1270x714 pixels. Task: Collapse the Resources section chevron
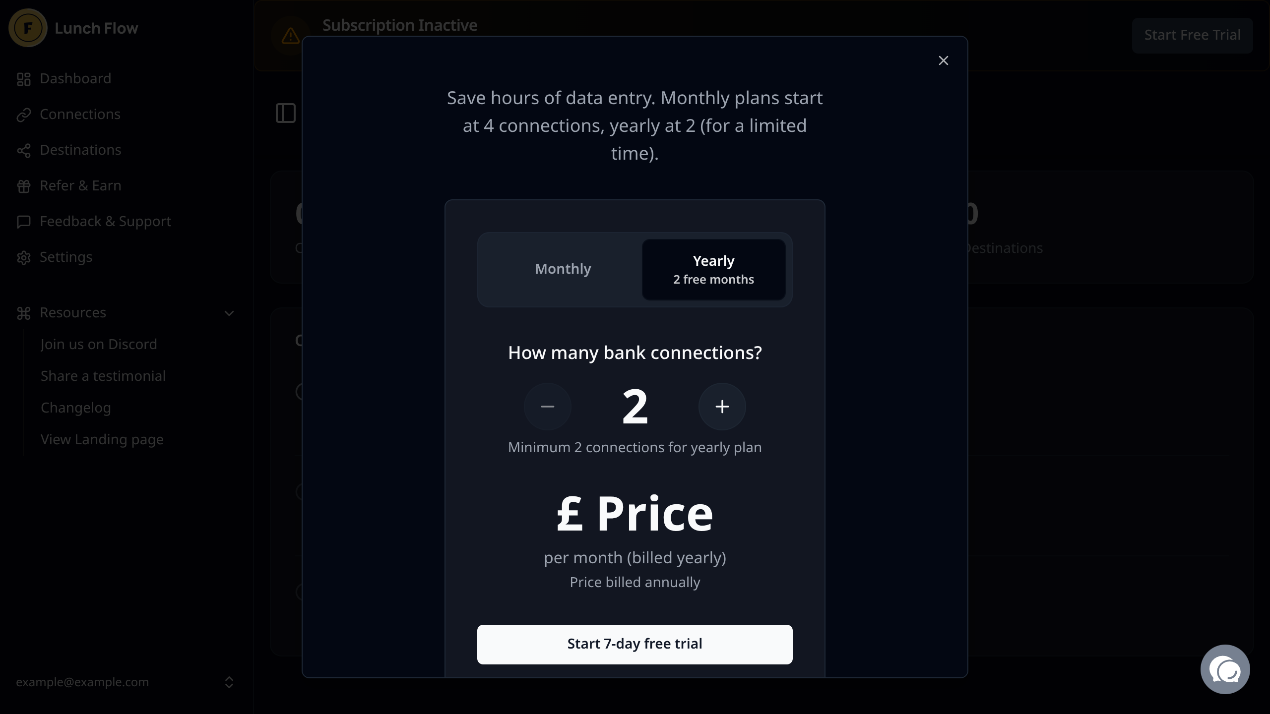coord(229,313)
